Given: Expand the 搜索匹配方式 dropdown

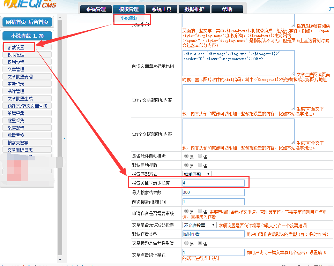Looking at the screenshot, I should (197, 173).
